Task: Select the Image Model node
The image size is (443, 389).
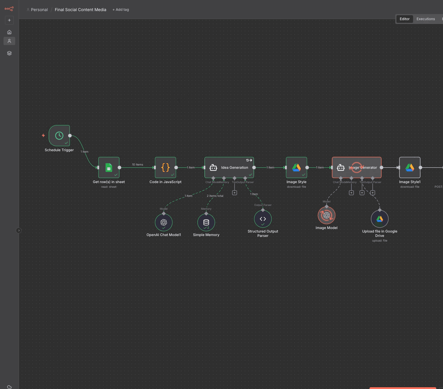Action: [326, 215]
